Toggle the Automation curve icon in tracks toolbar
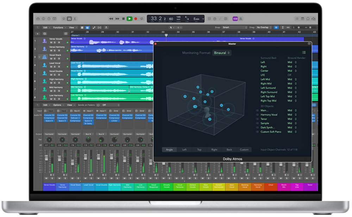The image size is (352, 217). 94,27
